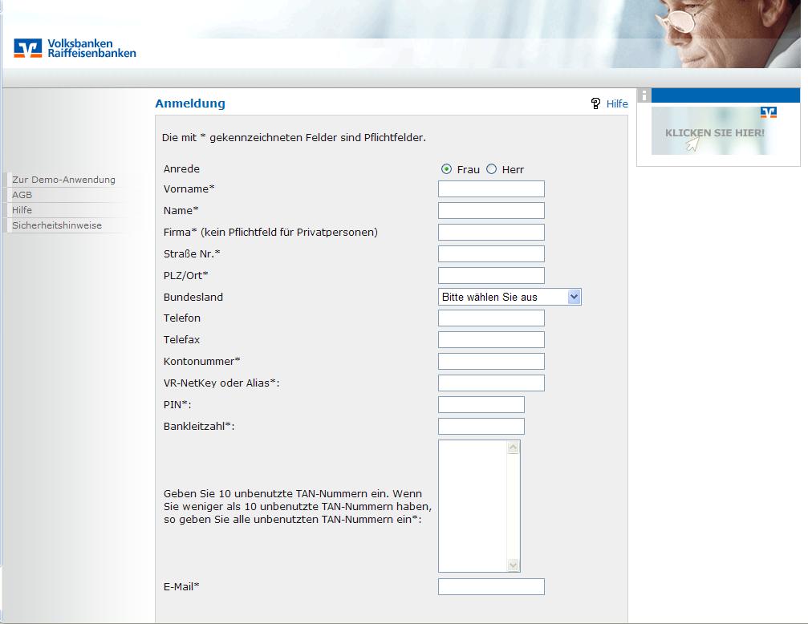Click the 'KLICKEN SIE HIER!' banner
Image resolution: width=808 pixels, height=624 pixels.
(714, 132)
